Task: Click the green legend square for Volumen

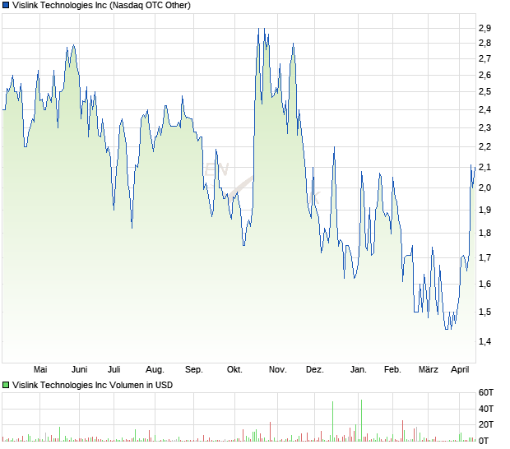Action: [6, 385]
